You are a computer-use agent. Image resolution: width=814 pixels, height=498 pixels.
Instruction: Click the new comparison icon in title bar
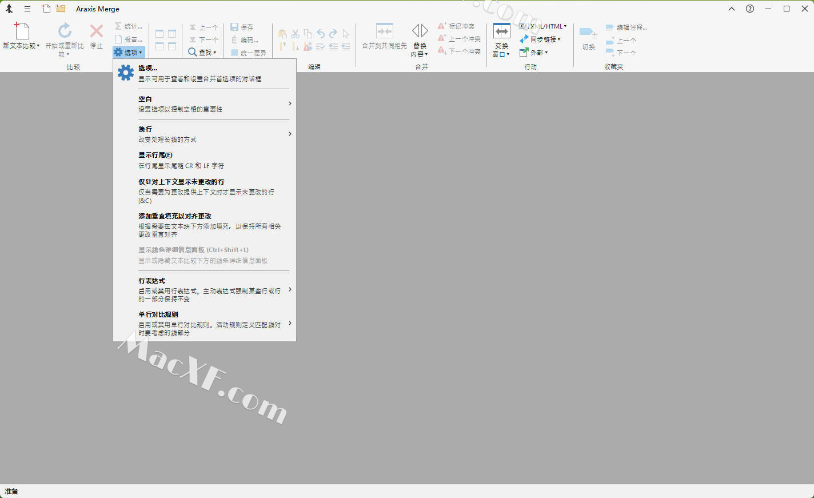click(x=46, y=9)
